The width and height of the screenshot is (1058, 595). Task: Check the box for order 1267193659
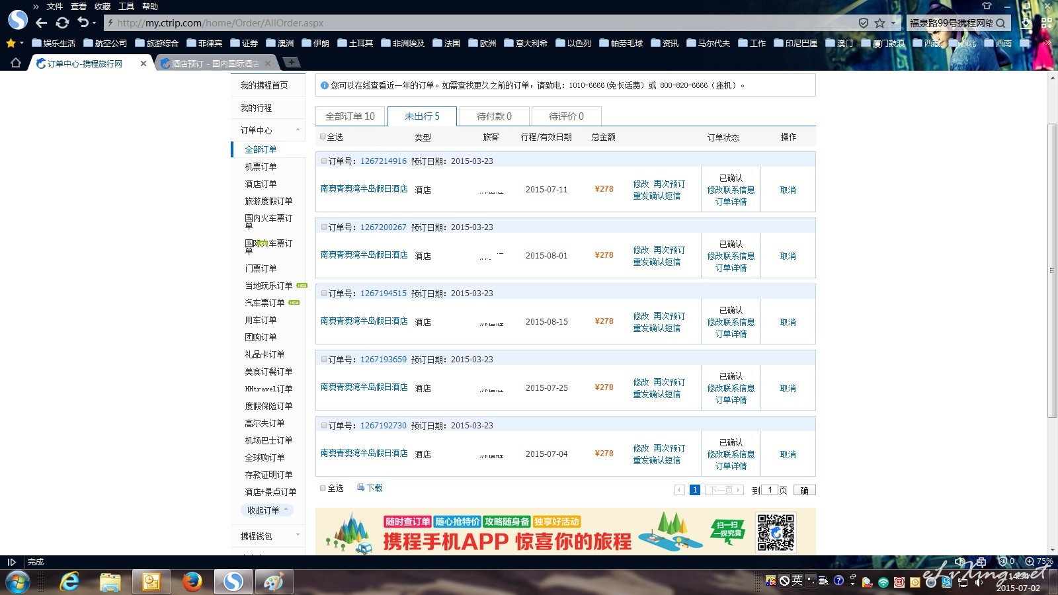324,359
